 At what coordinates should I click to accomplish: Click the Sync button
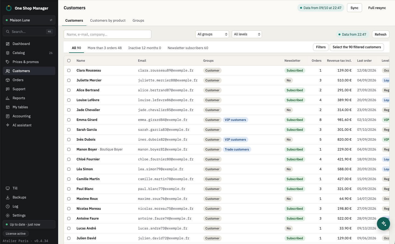(354, 8)
